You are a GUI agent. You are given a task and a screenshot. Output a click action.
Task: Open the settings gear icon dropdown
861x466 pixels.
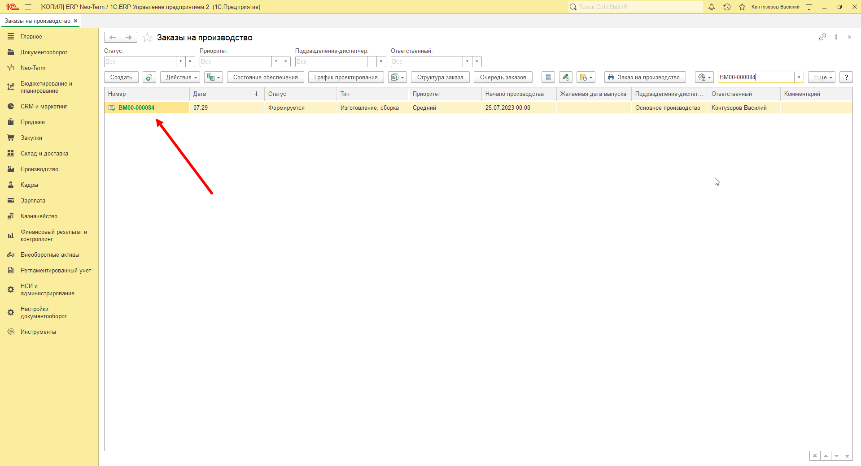tap(704, 77)
